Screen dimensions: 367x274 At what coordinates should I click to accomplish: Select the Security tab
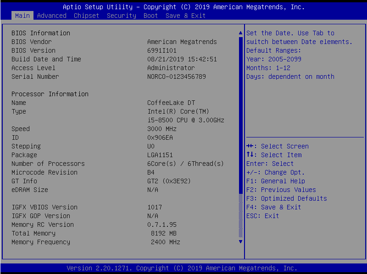(x=122, y=16)
